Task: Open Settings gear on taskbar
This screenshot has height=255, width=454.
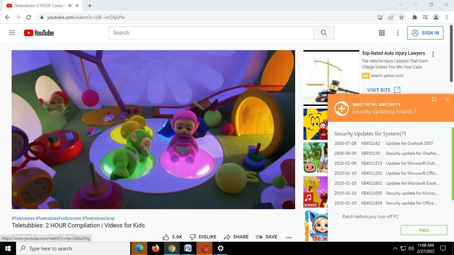Action: 220,248
